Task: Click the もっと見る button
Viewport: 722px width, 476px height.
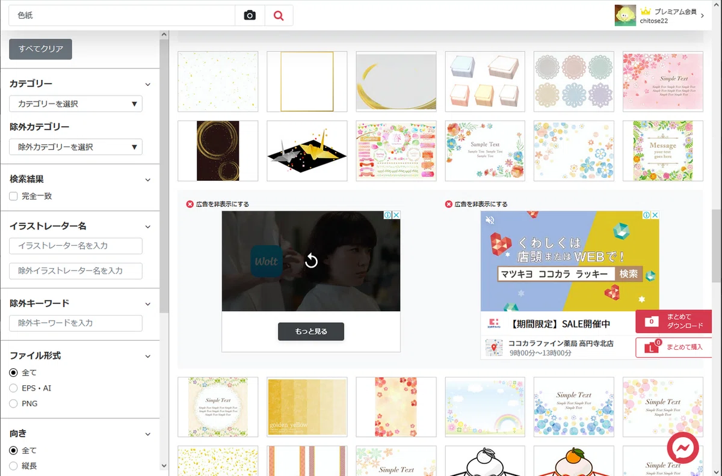Action: (311, 331)
